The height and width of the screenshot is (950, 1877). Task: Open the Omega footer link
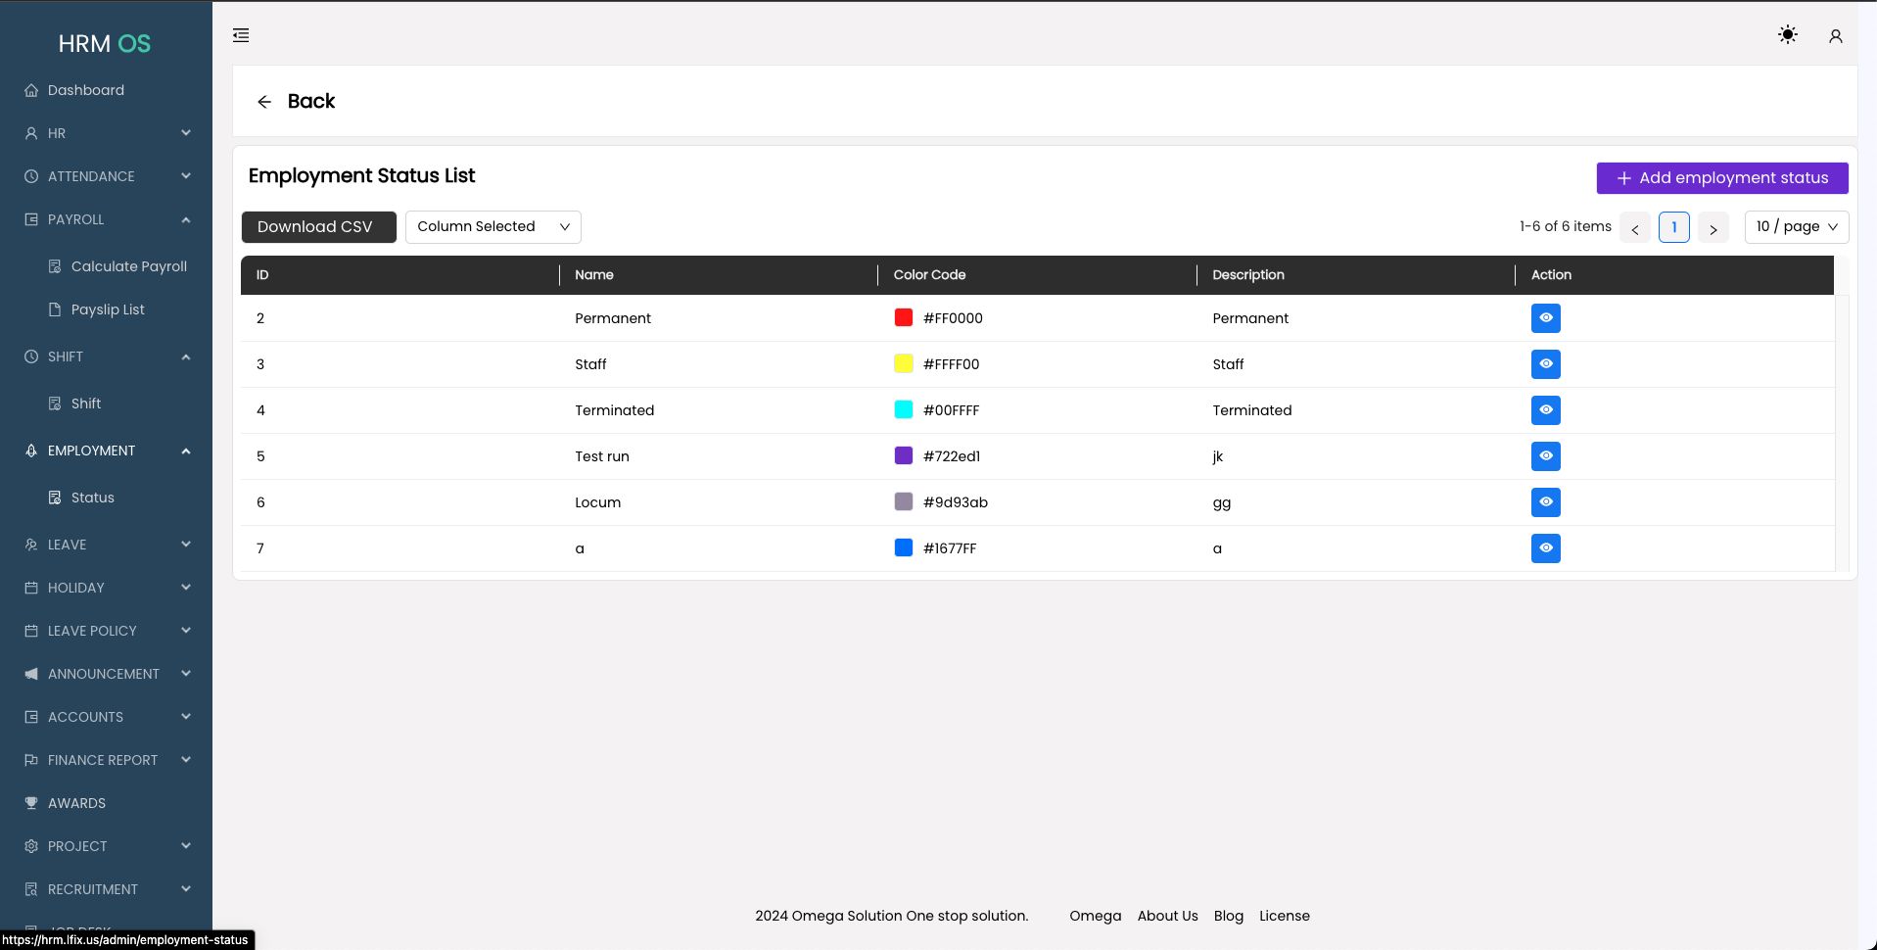click(x=1096, y=917)
